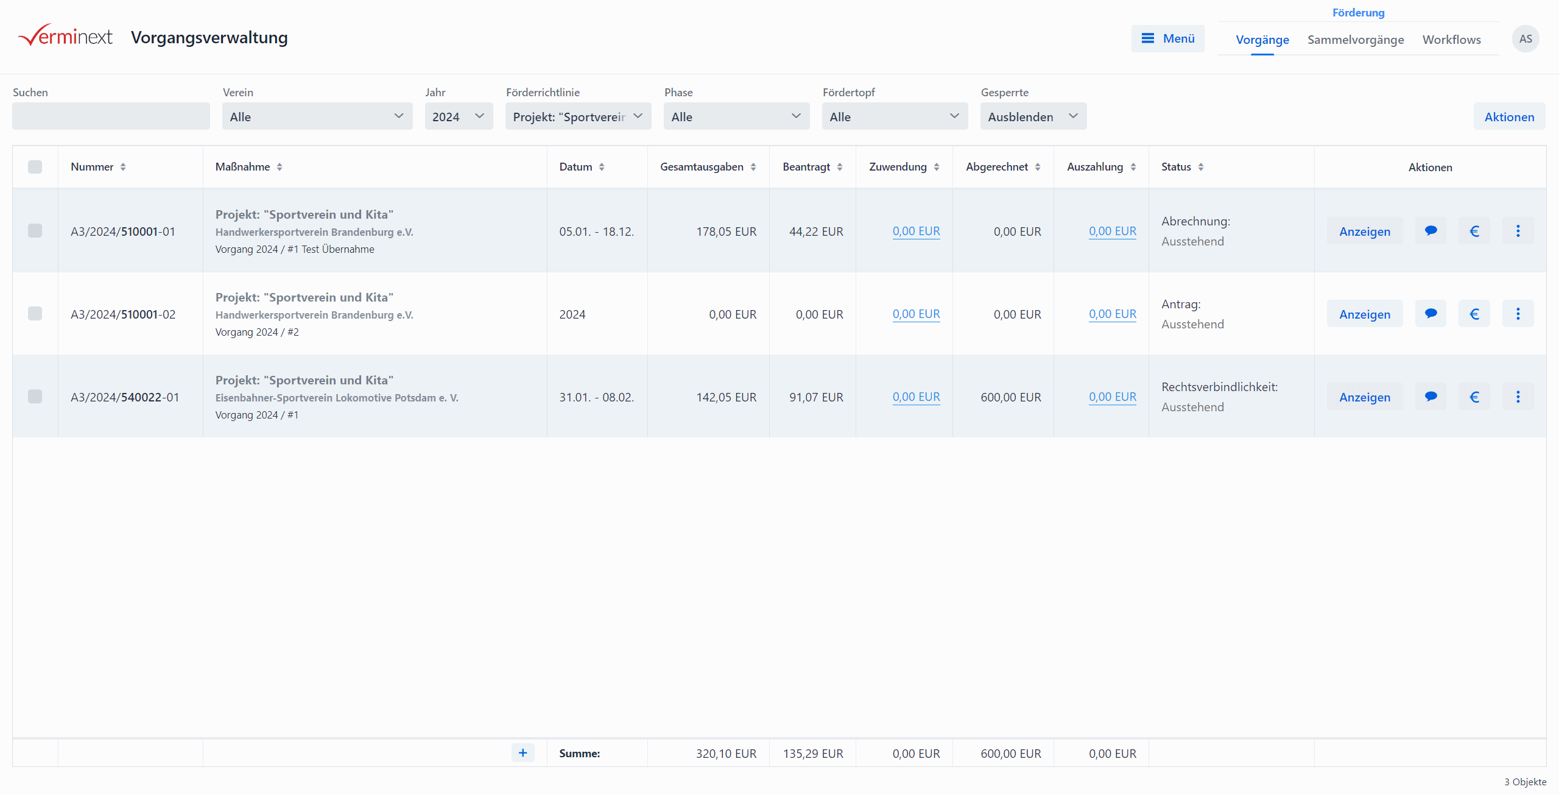This screenshot has width=1559, height=795.
Task: Click Beantragt value 91,07 EUR
Action: point(816,397)
